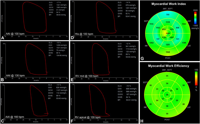
Task: Select GWW 125 mmHg% in panel E
Action: click(130, 52)
